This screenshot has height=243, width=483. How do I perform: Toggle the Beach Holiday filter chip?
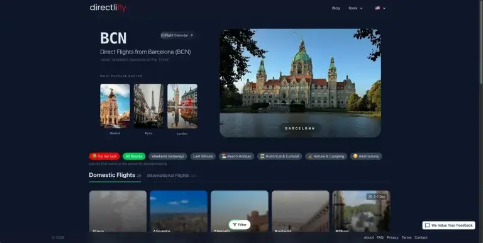coord(236,156)
